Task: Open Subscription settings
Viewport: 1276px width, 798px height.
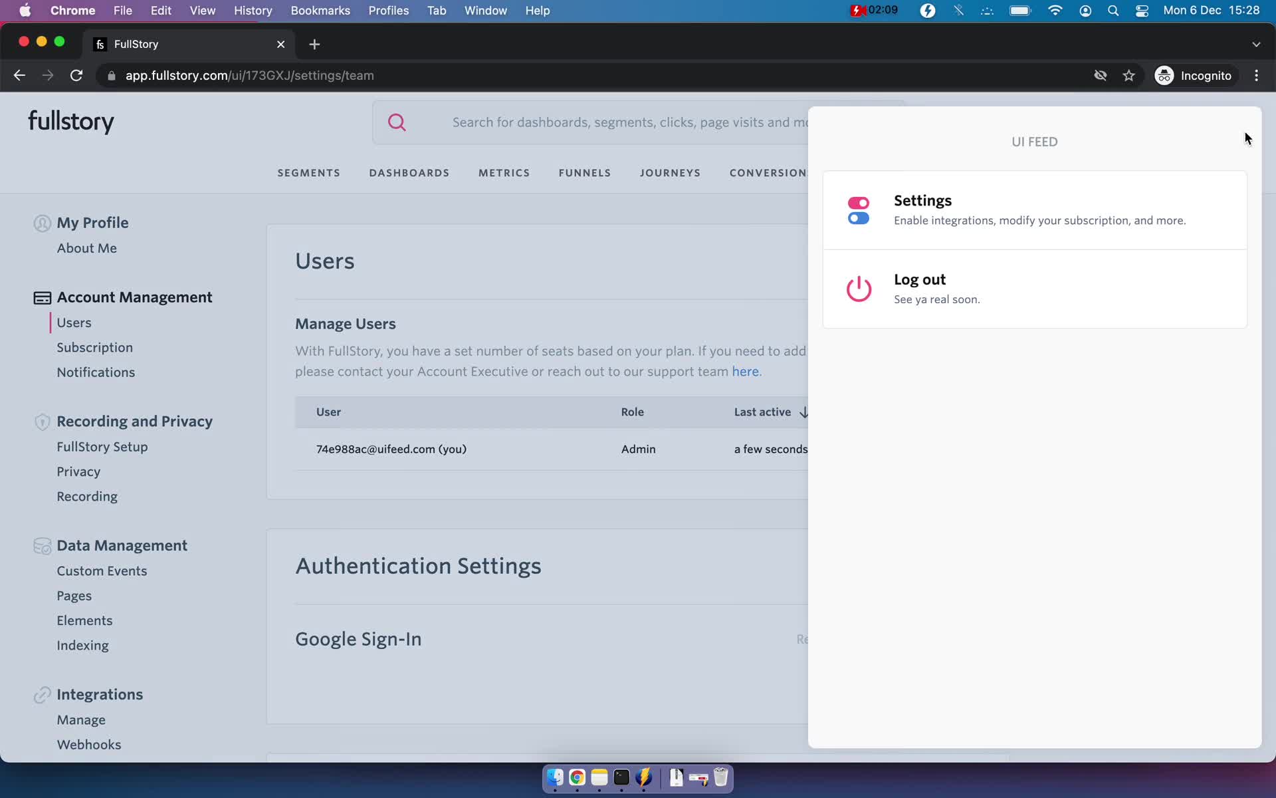Action: coord(94,347)
